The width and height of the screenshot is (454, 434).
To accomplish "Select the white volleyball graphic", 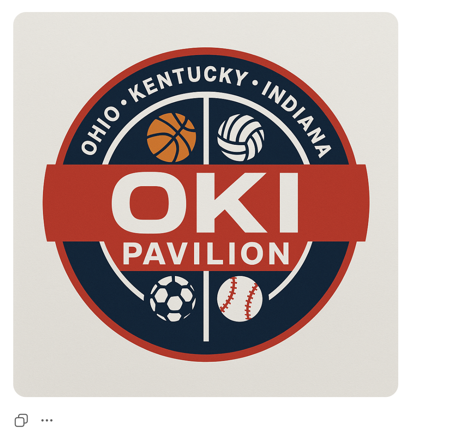I will click(241, 138).
